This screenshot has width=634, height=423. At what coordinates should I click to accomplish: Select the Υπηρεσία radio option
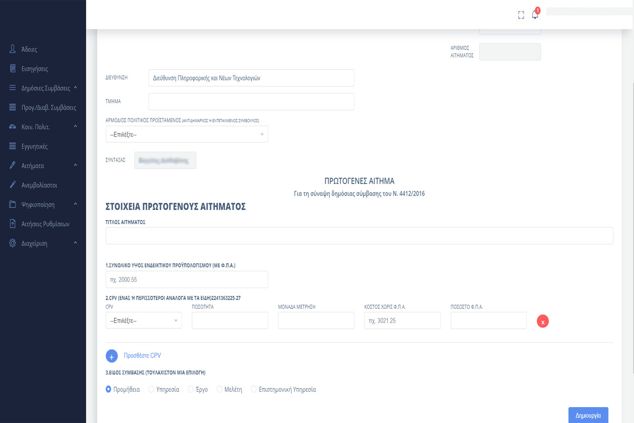click(x=151, y=390)
